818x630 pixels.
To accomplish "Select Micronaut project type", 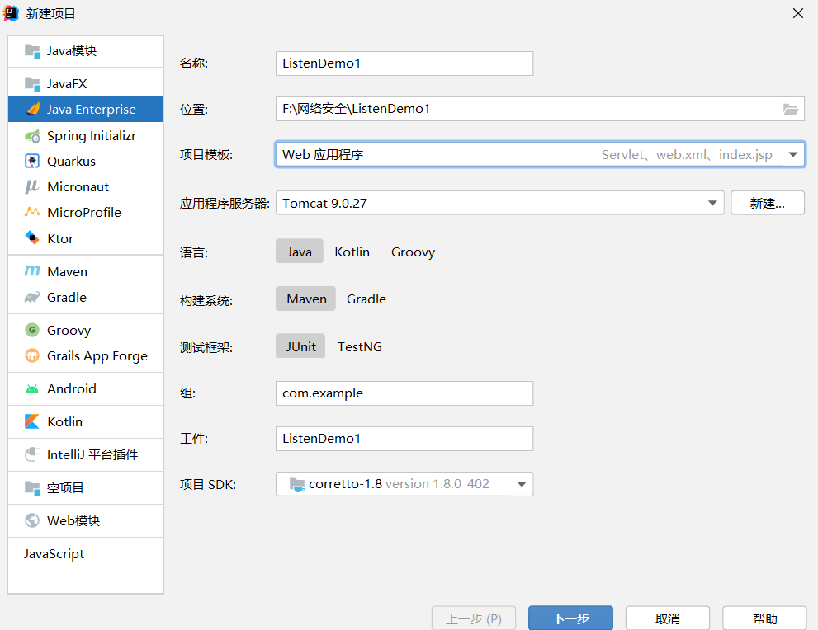I will [x=86, y=186].
